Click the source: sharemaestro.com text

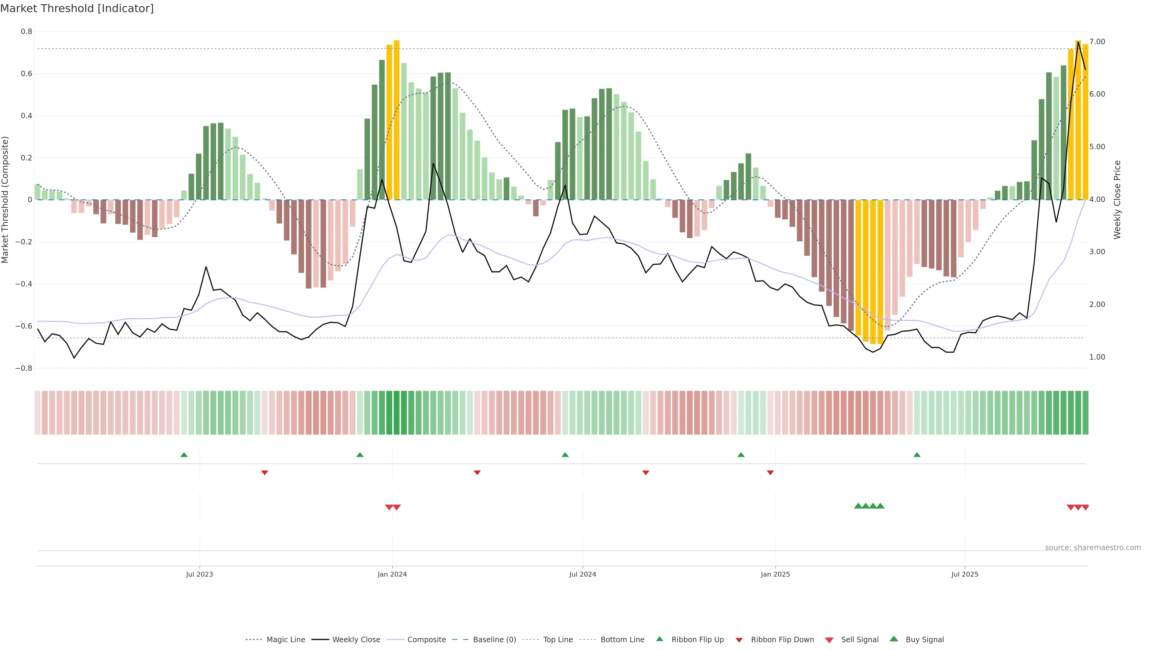click(1093, 548)
